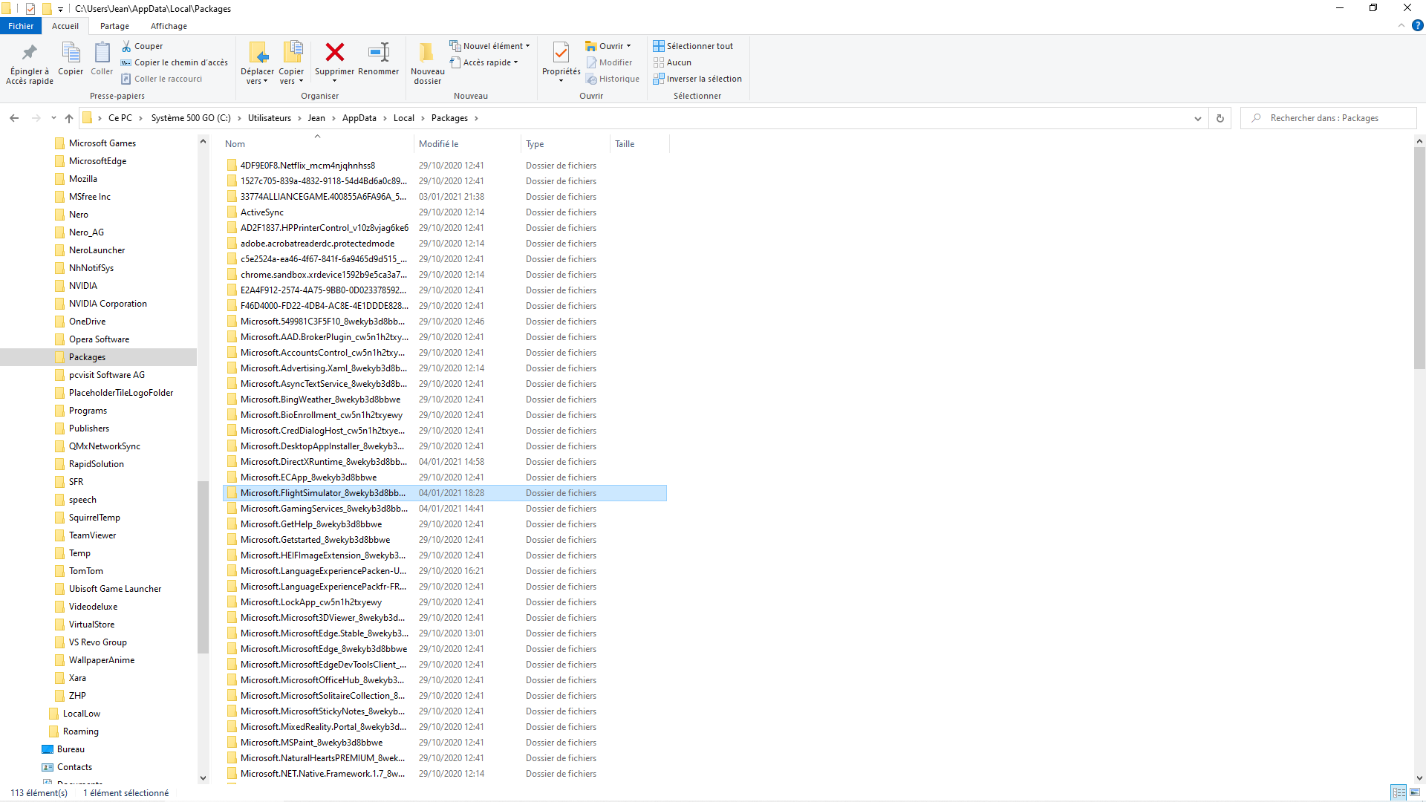The height and width of the screenshot is (802, 1426).
Task: Click the Propriétés checkmark icon
Action: [561, 53]
